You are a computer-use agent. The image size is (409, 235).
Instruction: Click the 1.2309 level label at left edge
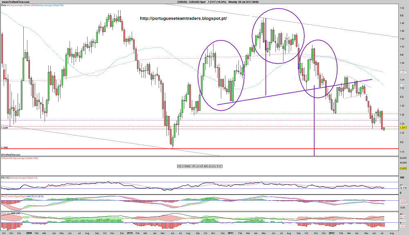coord(4,128)
